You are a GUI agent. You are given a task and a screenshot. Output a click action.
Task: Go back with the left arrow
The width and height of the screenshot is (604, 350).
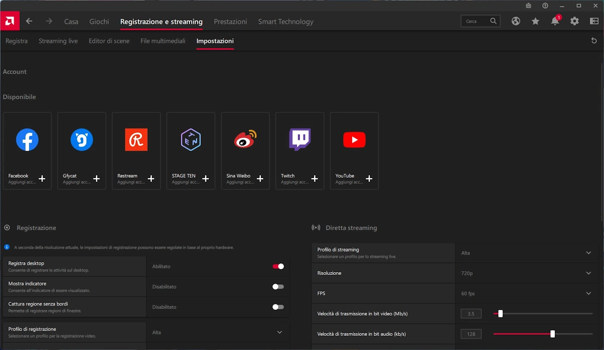29,21
